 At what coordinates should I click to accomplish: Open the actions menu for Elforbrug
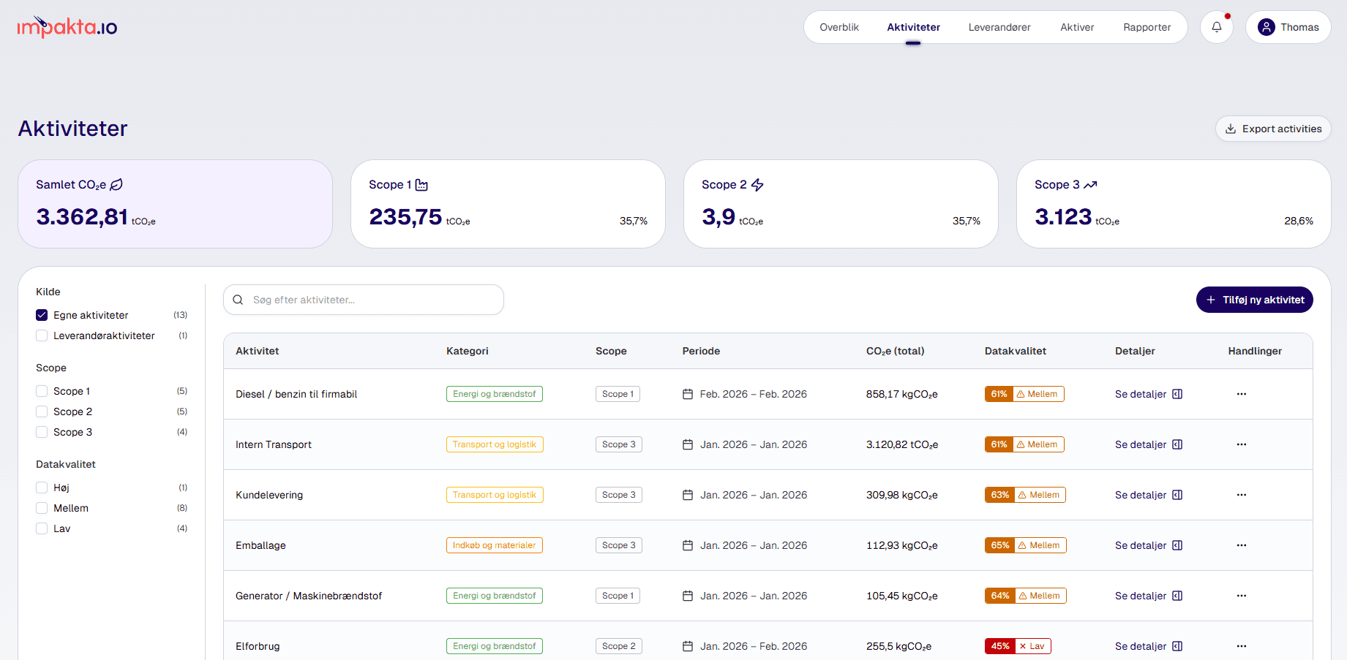point(1241,645)
